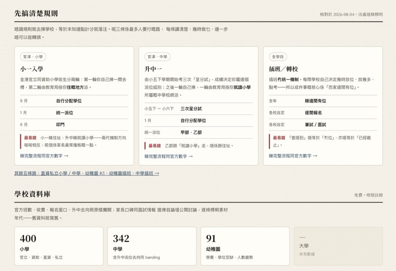Click the 全學段 tag pill
The width and height of the screenshot is (396, 271).
278,57
